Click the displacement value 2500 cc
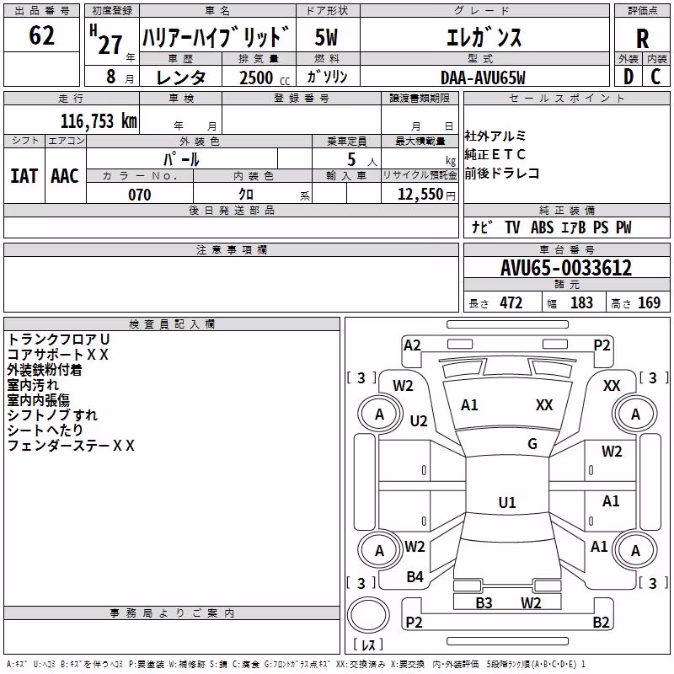Viewport: 674px width, 674px height. pyautogui.click(x=265, y=78)
